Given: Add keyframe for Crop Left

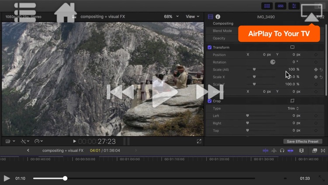Looking at the screenshot, I should tap(316, 116).
